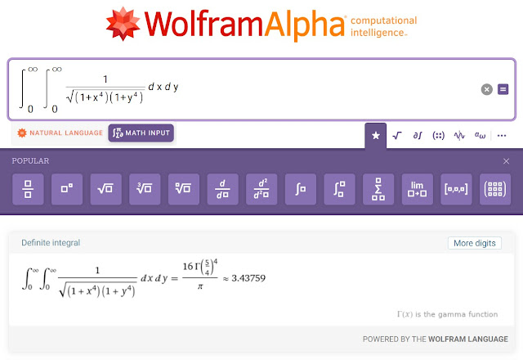Clear the math input with the X icon
This screenshot has height=360, width=523.
tap(487, 89)
